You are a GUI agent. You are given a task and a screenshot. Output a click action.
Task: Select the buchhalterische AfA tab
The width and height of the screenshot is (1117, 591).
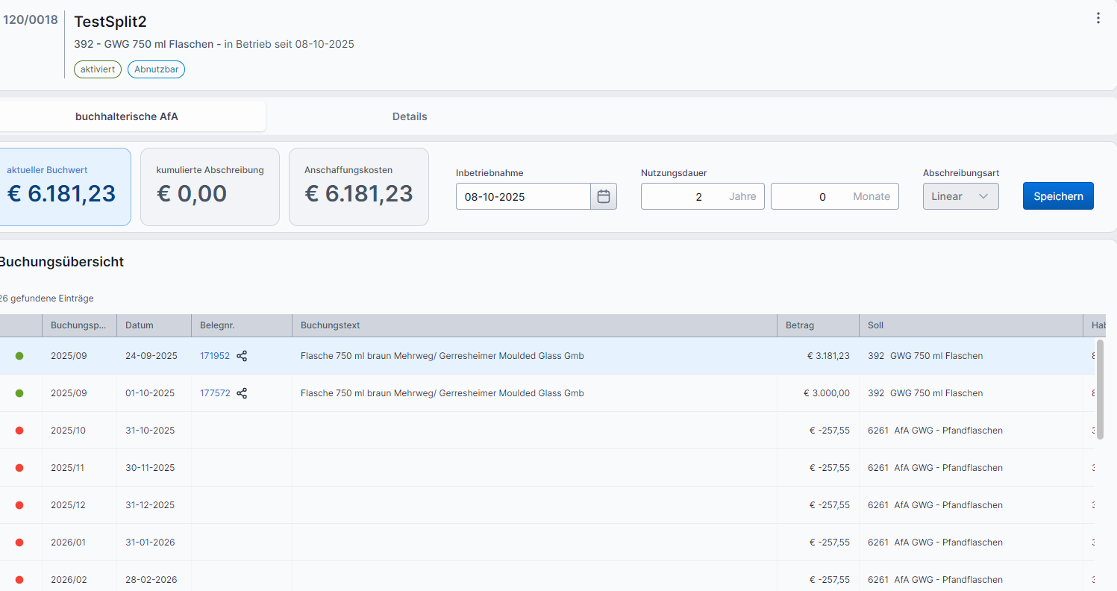[127, 116]
